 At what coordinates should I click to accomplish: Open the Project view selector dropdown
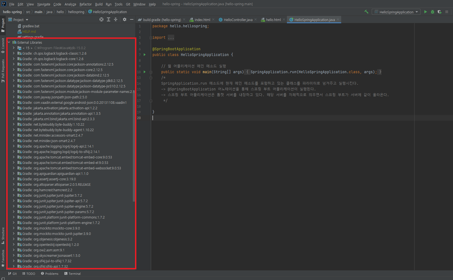pos(18,20)
